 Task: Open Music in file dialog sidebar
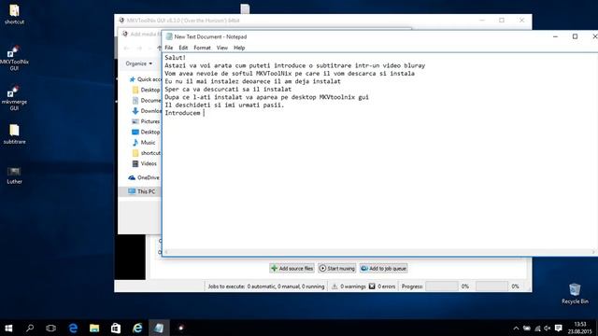(143, 143)
